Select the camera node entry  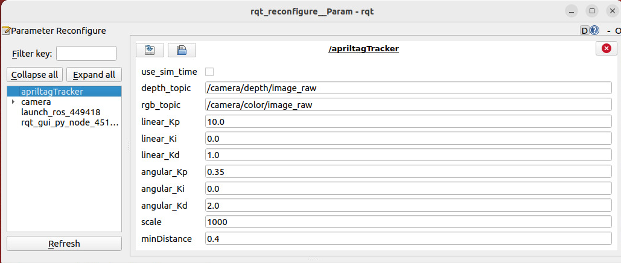click(36, 102)
